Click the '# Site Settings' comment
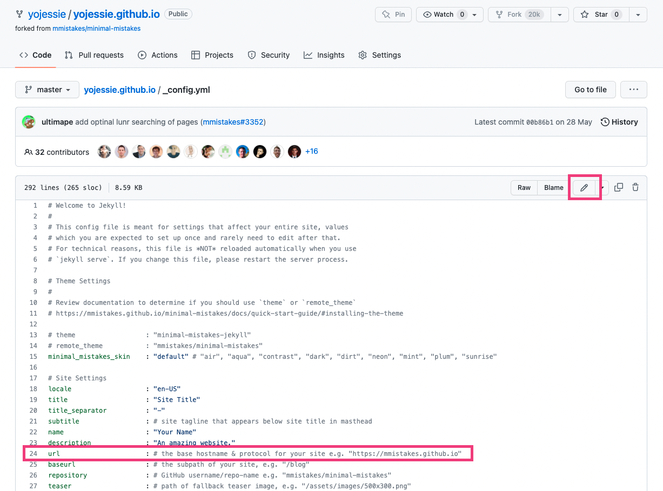 click(x=77, y=378)
